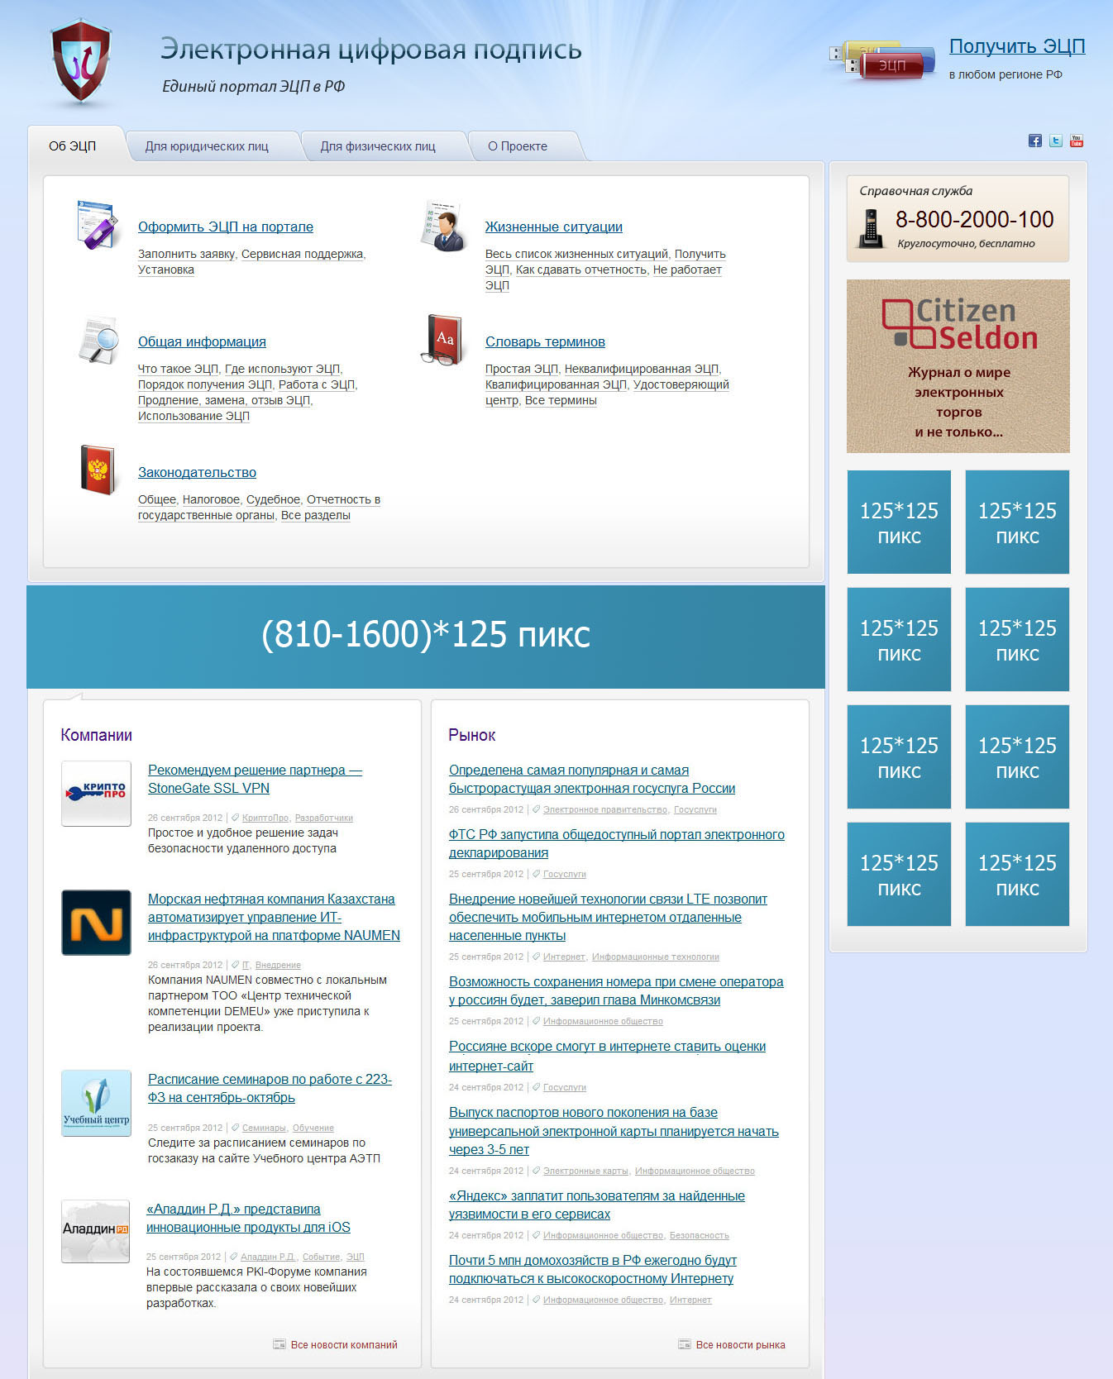Click the Citizen Seldon banner
This screenshot has height=1379, width=1113.
click(x=958, y=366)
